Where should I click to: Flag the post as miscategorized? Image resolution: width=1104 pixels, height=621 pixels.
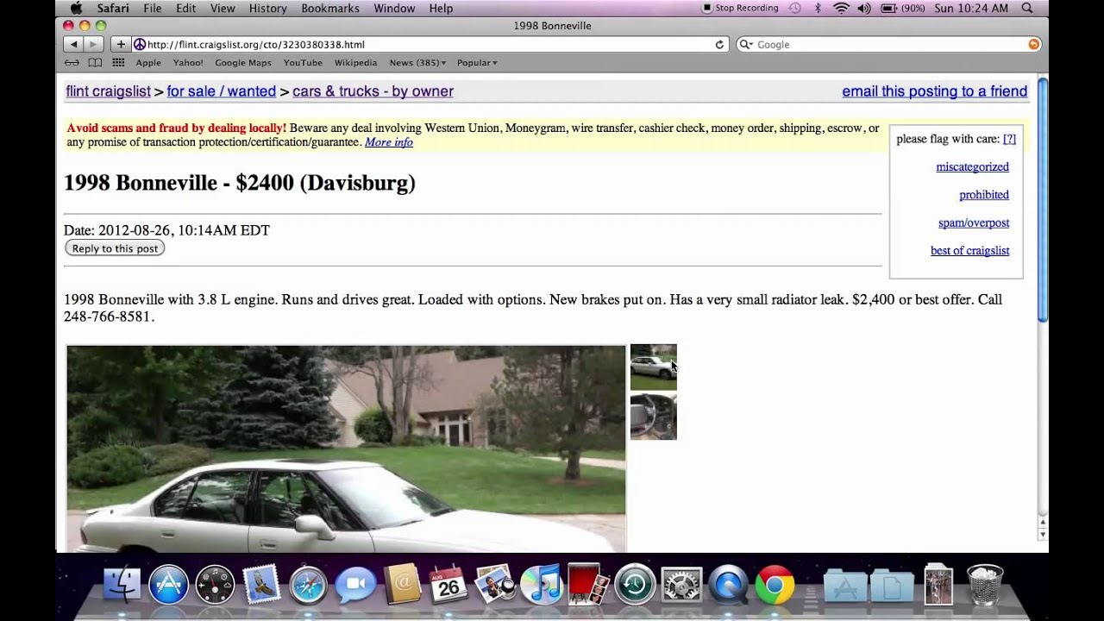(972, 167)
